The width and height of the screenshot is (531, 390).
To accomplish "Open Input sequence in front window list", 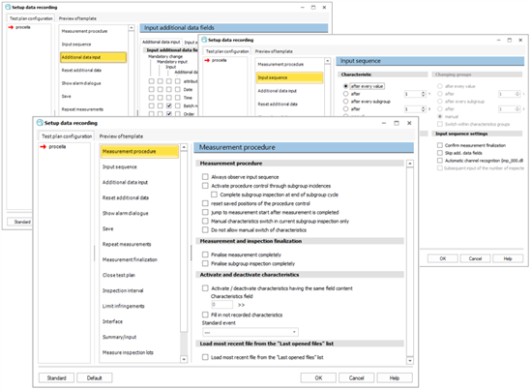I will (x=120, y=167).
